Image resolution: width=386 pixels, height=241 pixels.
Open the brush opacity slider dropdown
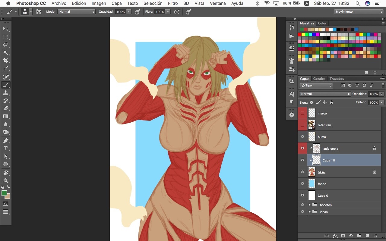tap(129, 12)
